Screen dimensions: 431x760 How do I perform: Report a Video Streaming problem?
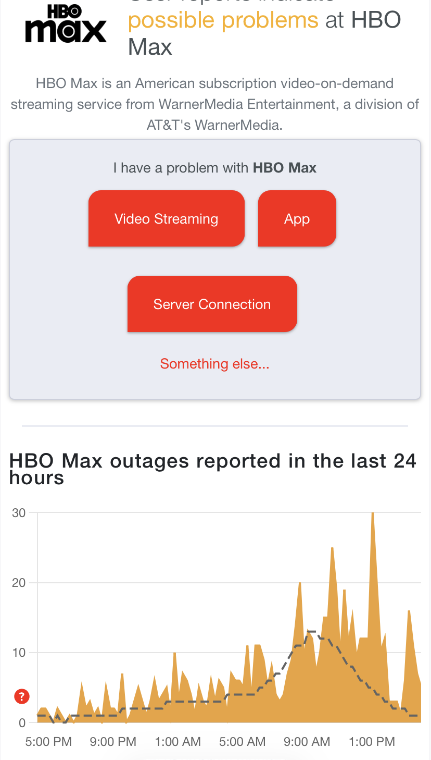pyautogui.click(x=166, y=219)
